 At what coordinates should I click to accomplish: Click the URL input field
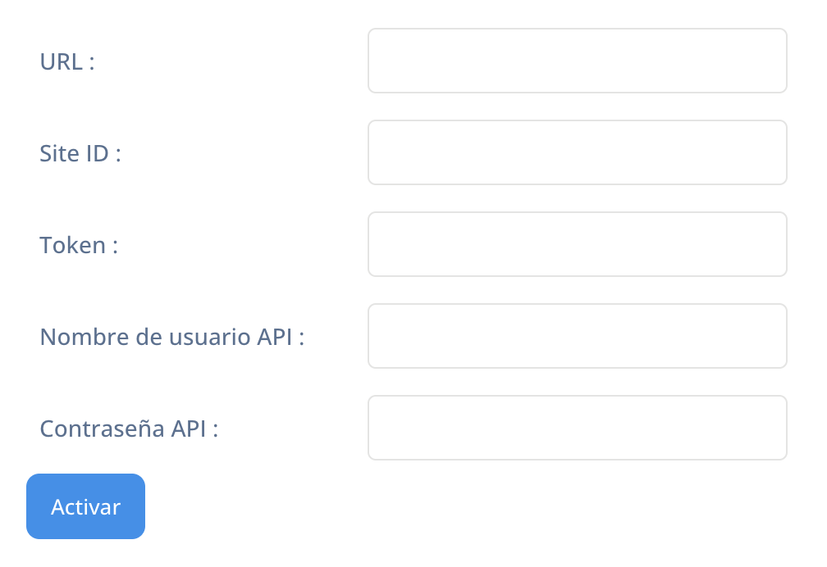click(578, 61)
